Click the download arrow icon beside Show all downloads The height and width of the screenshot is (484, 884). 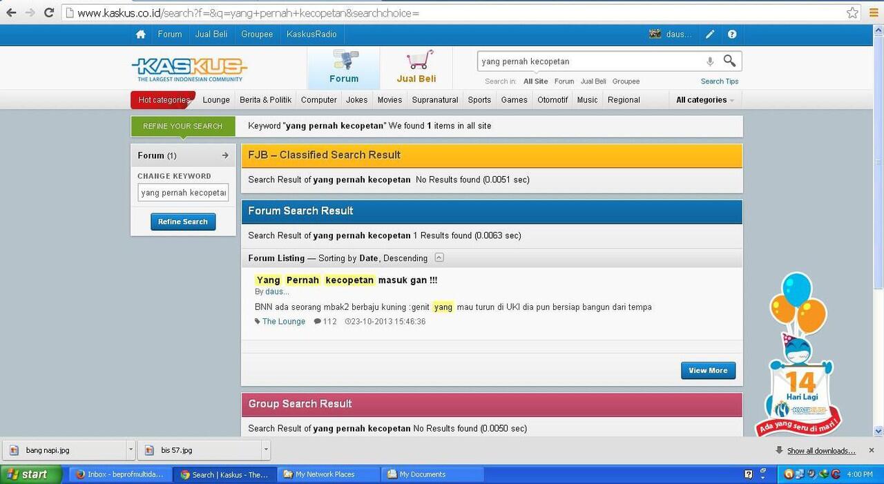click(x=779, y=450)
